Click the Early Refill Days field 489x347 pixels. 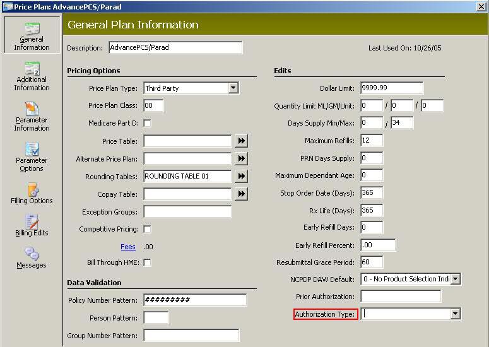click(372, 227)
